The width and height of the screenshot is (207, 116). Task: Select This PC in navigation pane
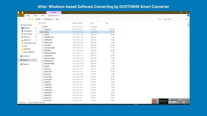click(x=24, y=60)
